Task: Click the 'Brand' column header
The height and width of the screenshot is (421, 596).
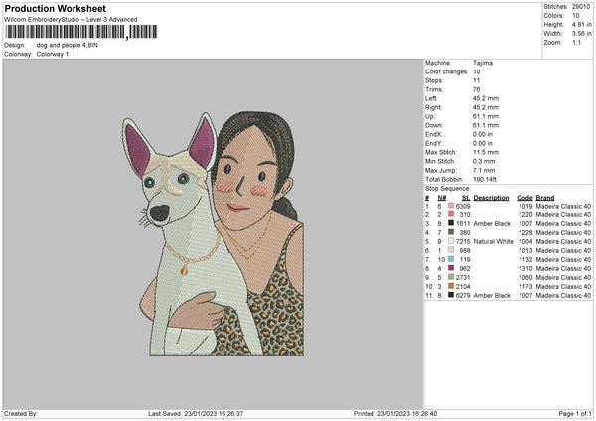Action: click(545, 198)
